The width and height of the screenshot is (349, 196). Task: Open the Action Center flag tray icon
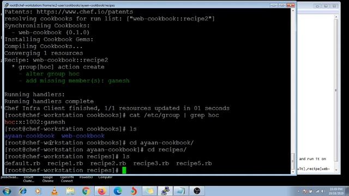click(305, 191)
